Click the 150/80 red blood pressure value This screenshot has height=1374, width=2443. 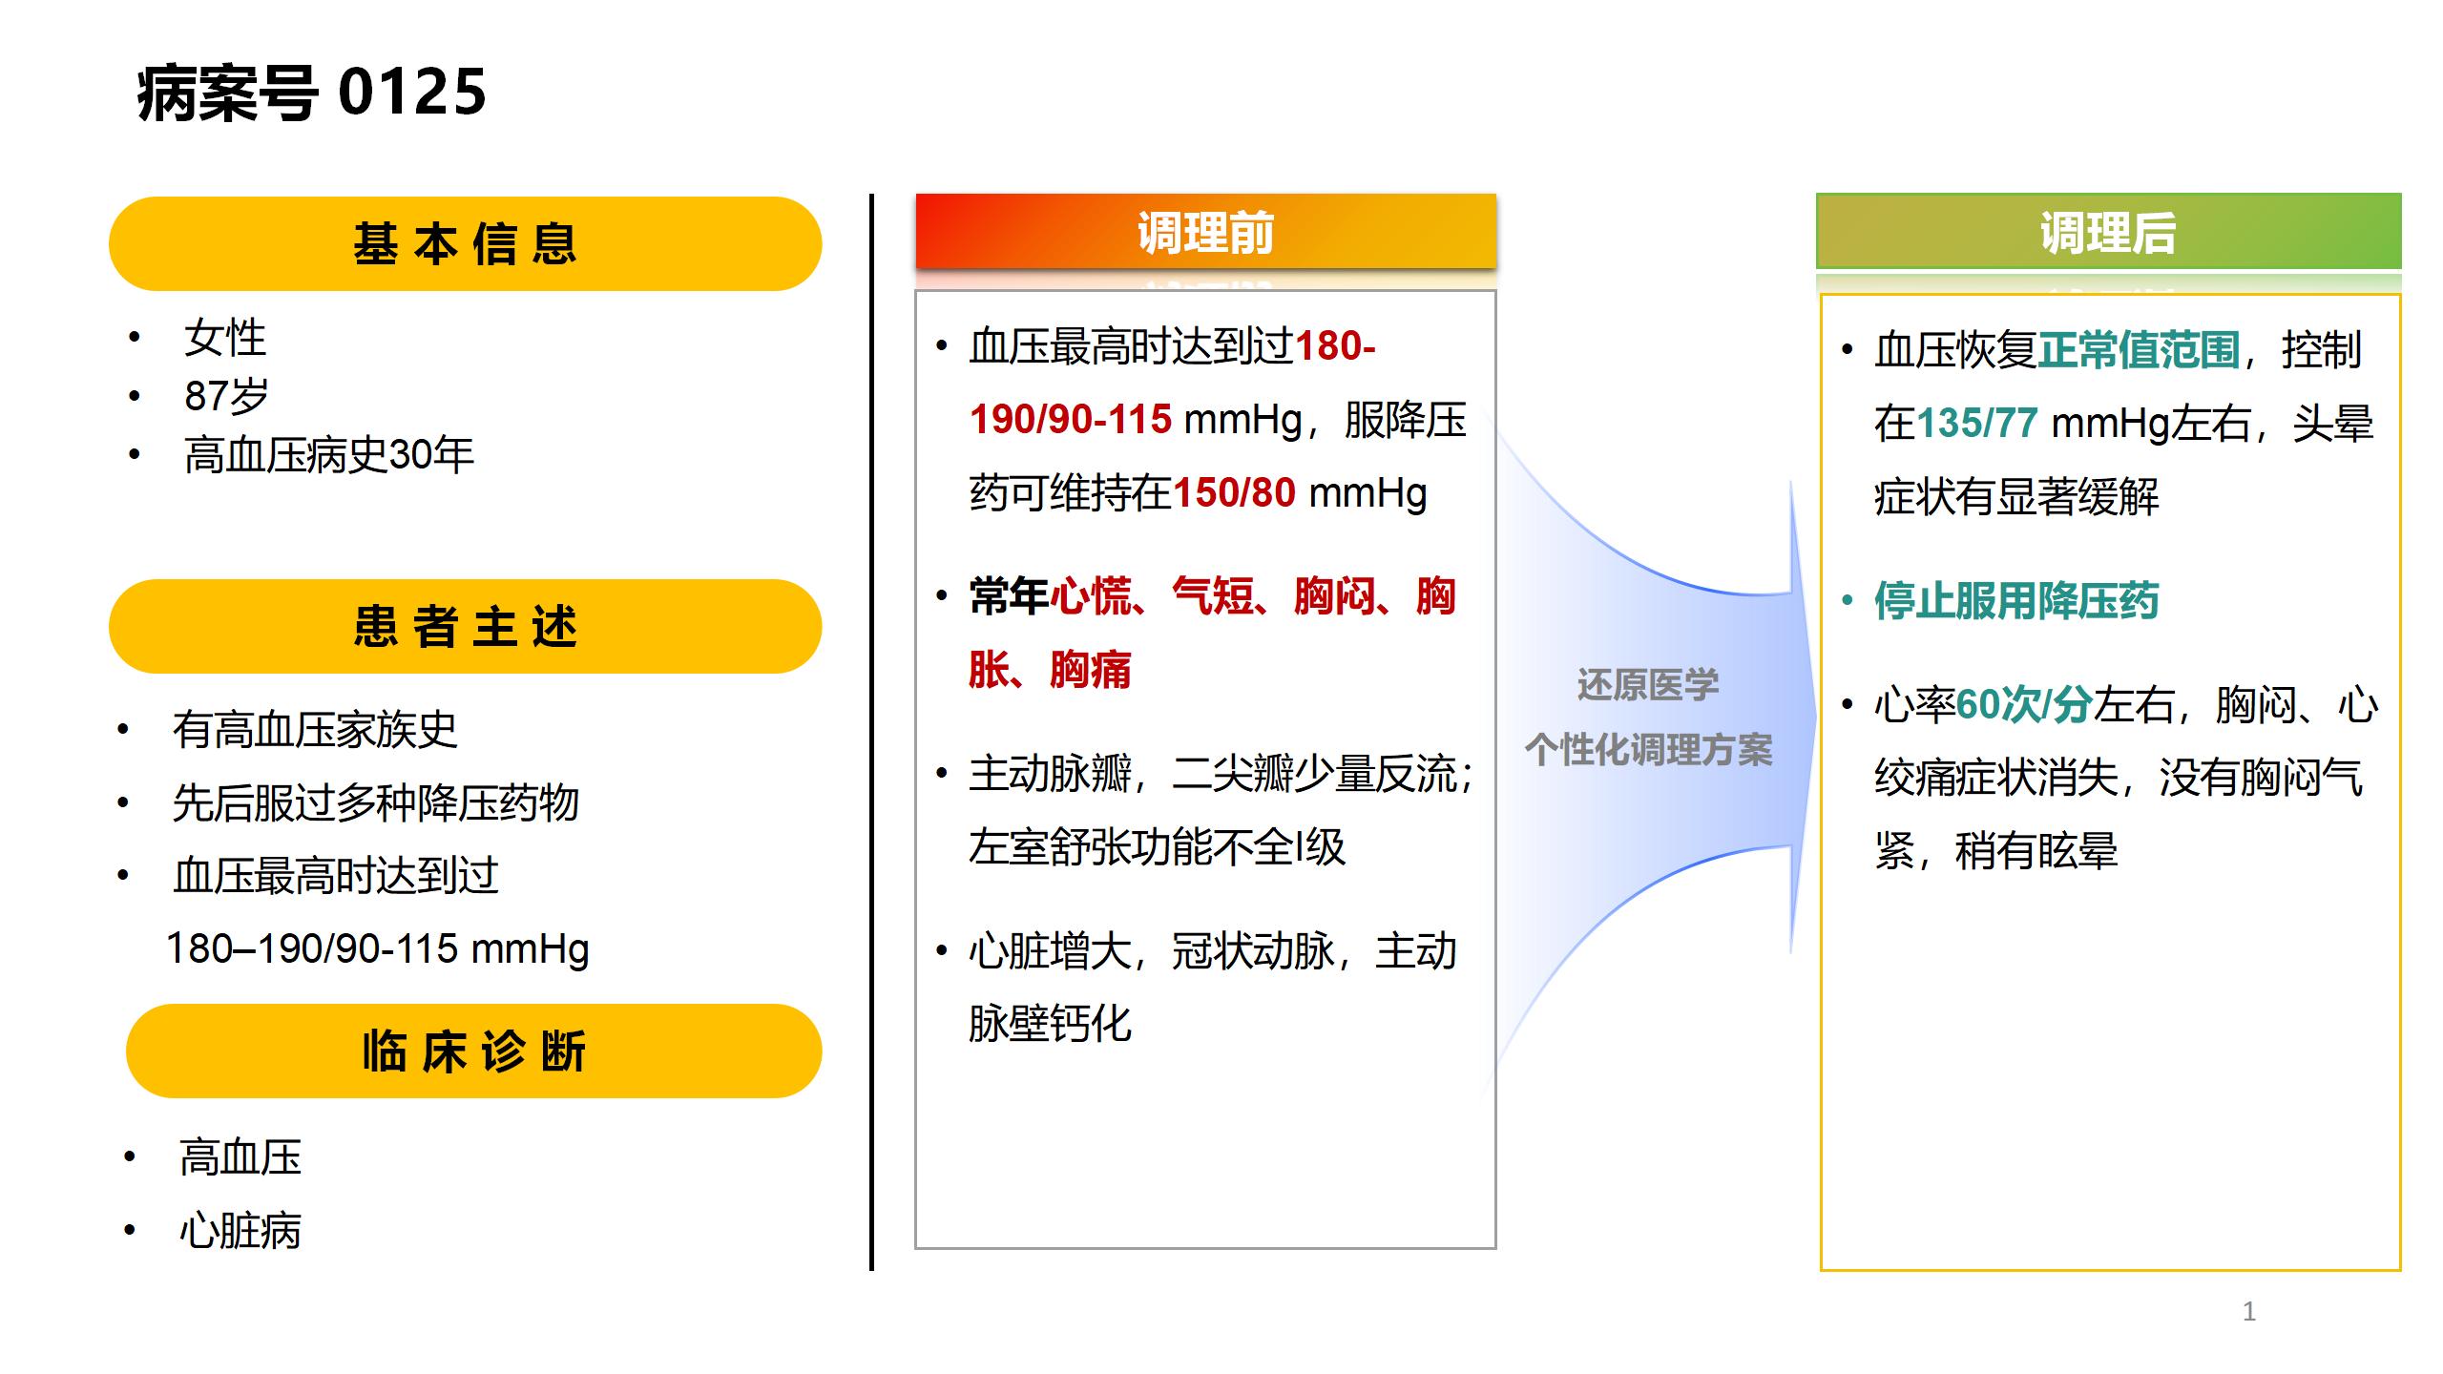click(x=1233, y=493)
